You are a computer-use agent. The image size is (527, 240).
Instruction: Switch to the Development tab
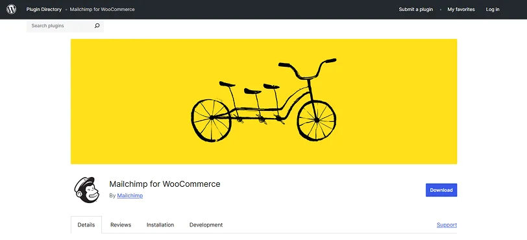(x=206, y=225)
